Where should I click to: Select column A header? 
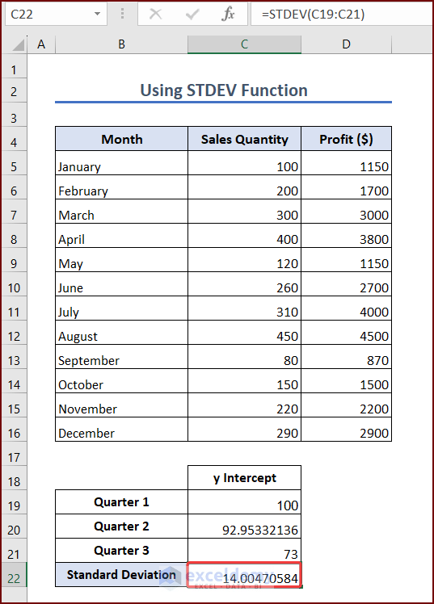pyautogui.click(x=41, y=44)
